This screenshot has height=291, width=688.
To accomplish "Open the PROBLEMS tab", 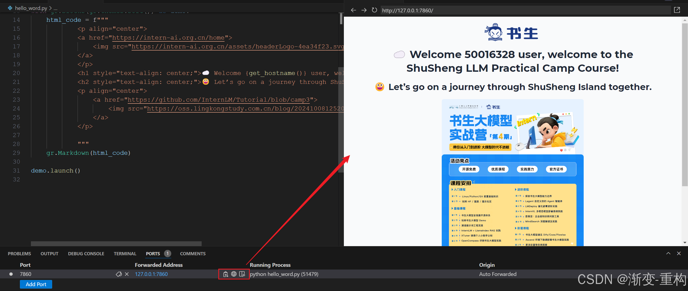I will (19, 254).
